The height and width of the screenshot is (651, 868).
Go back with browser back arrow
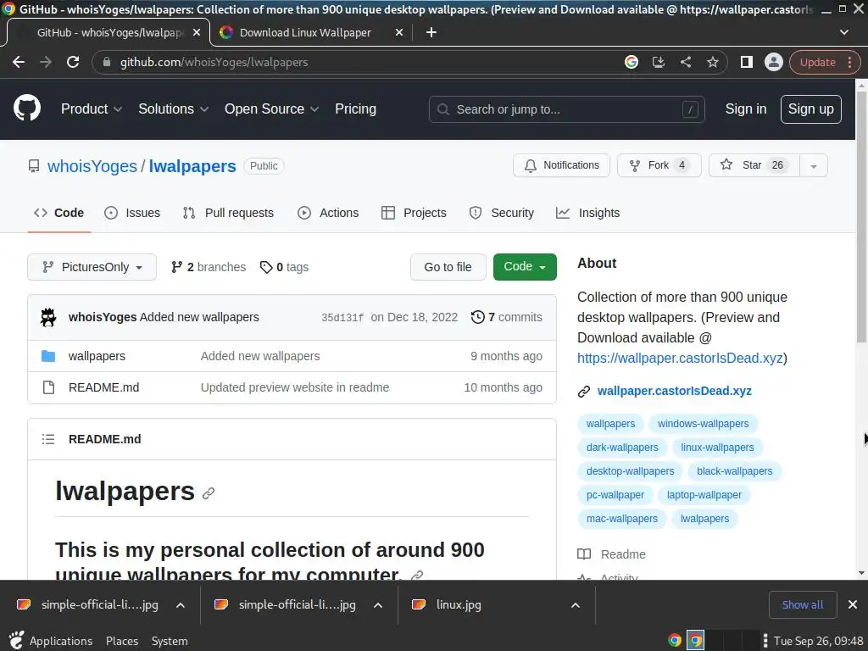click(19, 62)
